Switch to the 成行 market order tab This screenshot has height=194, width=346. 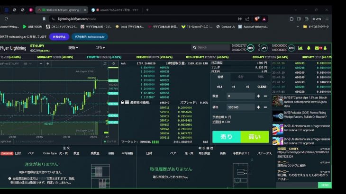[241, 76]
